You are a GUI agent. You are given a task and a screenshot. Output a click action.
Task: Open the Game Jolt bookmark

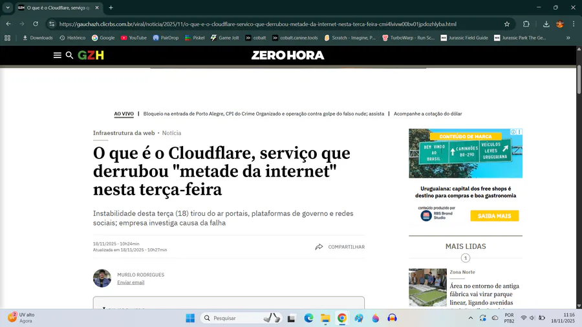225,38
